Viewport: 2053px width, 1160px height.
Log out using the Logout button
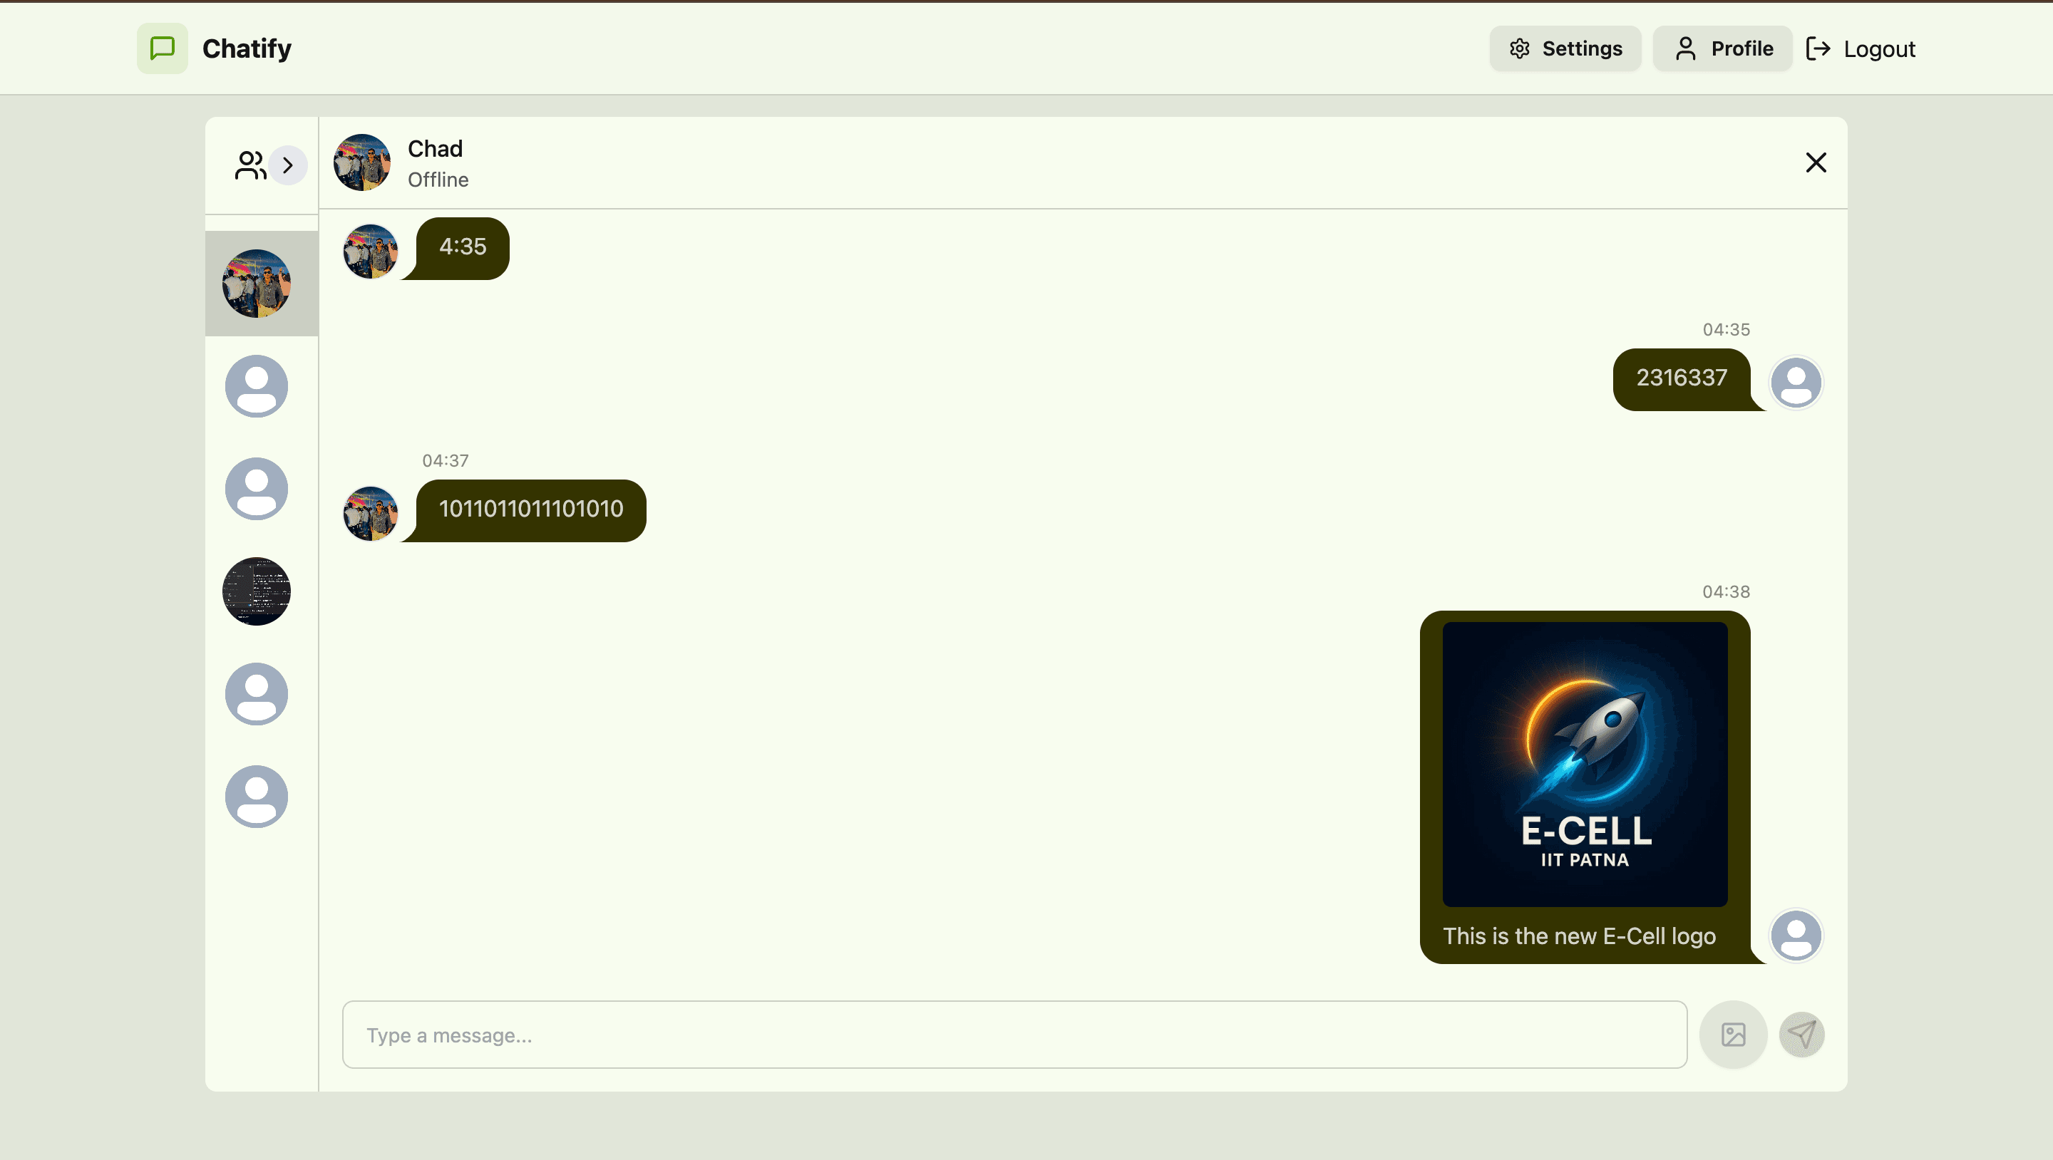[1860, 48]
